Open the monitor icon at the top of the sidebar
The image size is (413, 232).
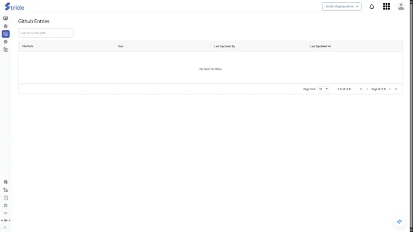pos(5,18)
